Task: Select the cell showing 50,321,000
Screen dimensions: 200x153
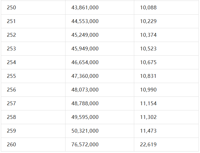Action: pyautogui.click(x=85, y=131)
